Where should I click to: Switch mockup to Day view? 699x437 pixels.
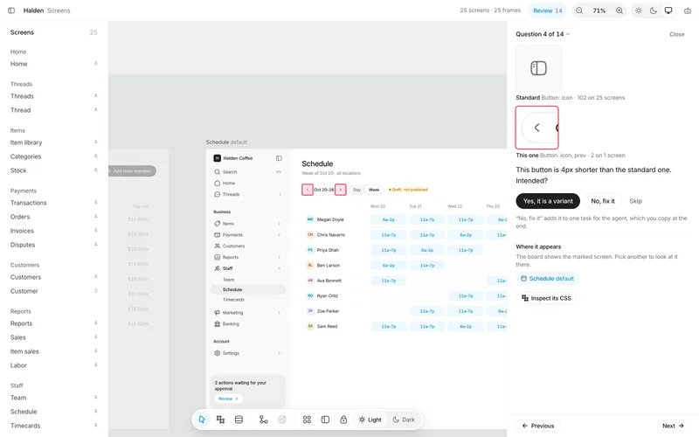356,190
